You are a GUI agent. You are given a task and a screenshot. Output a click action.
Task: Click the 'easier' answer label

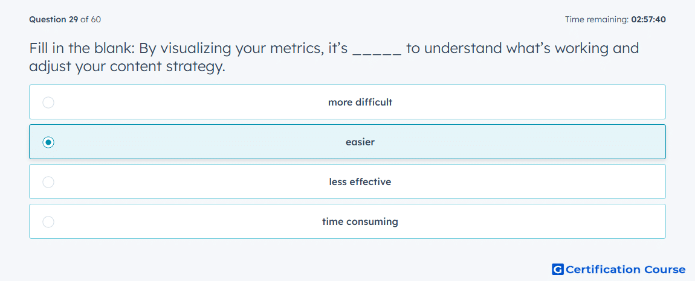pyautogui.click(x=360, y=142)
